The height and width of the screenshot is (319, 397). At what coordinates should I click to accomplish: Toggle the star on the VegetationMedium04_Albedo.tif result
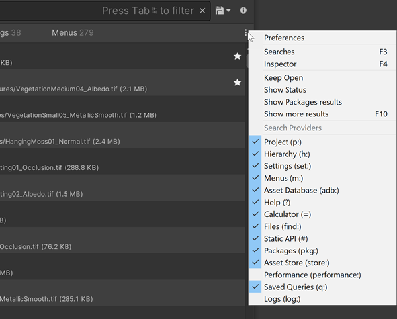(237, 82)
